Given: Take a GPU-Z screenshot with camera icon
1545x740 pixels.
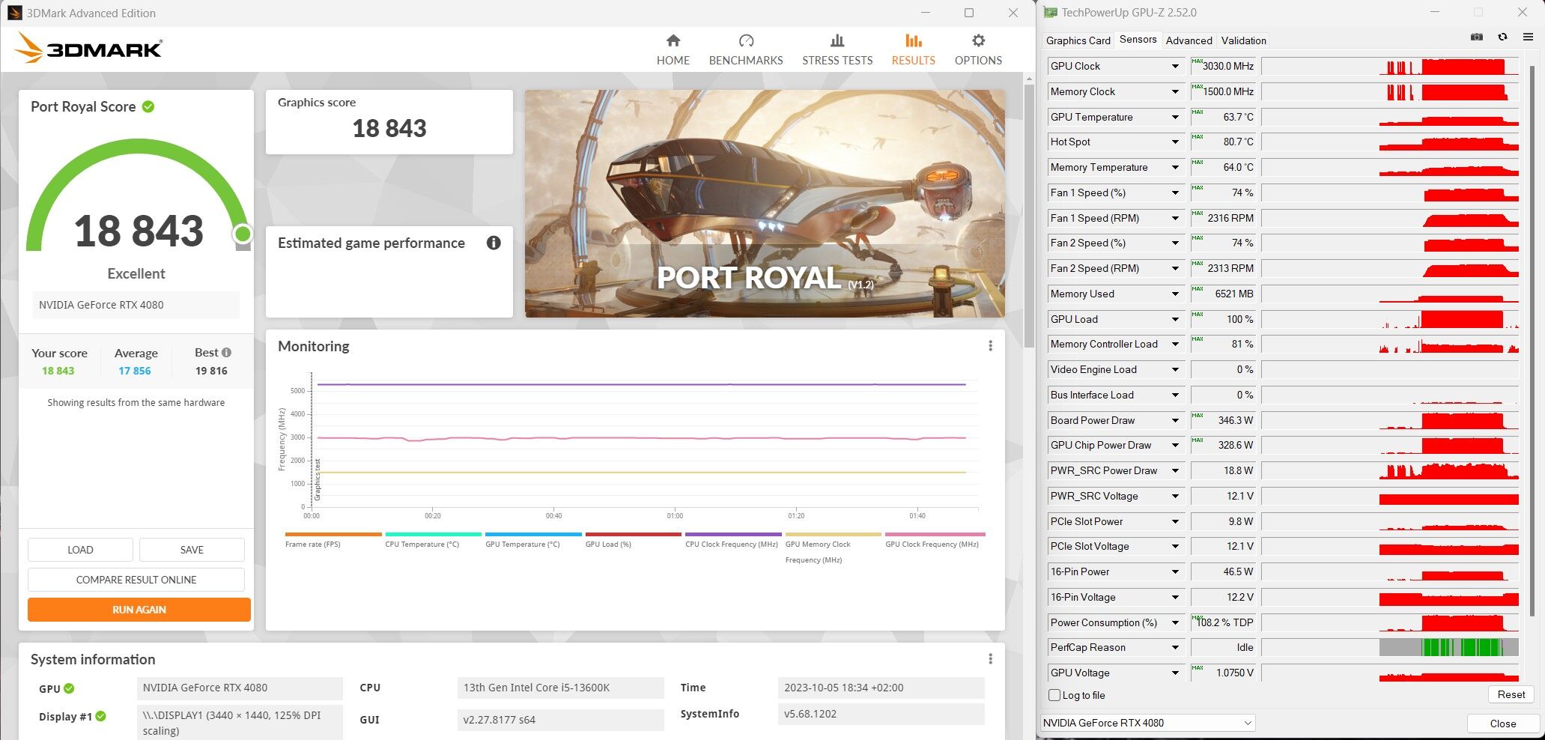Looking at the screenshot, I should (x=1476, y=37).
